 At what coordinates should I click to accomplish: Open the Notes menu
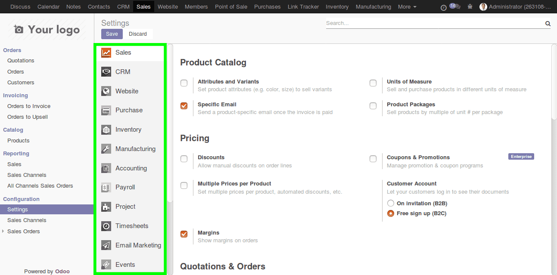74,7
